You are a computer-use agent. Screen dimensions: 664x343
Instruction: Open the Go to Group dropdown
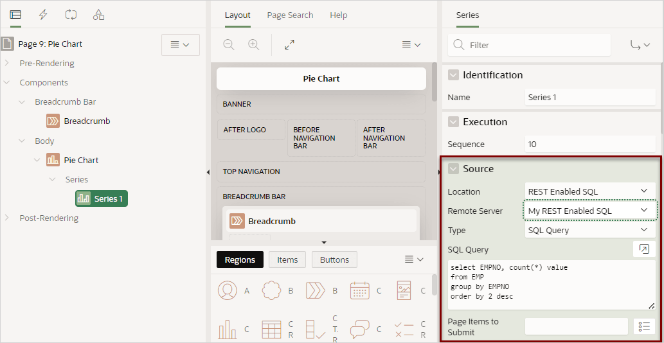tap(640, 45)
